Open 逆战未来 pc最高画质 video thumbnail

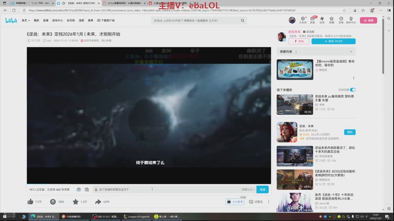point(295,105)
